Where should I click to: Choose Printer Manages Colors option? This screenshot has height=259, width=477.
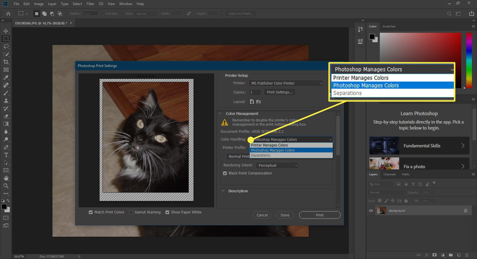[x=291, y=145]
